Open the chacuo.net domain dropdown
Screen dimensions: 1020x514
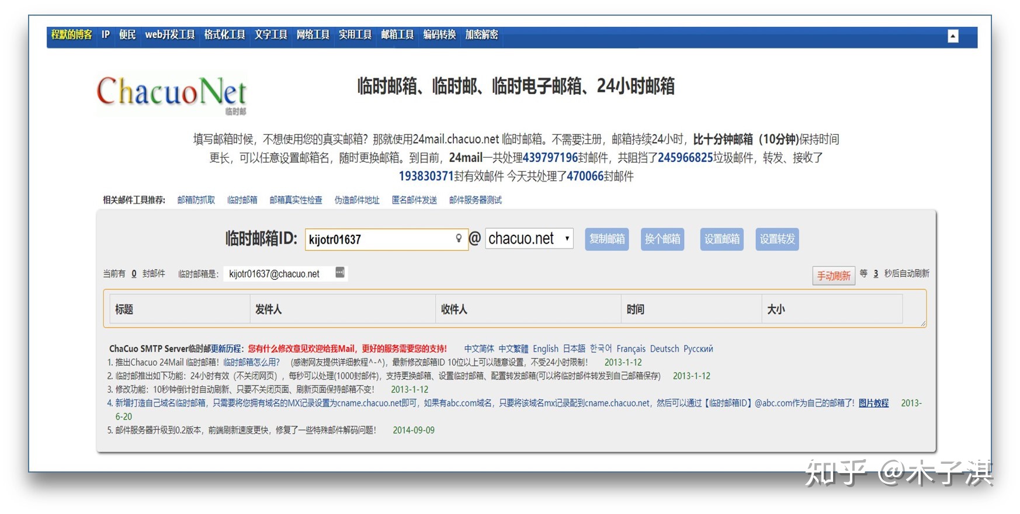529,238
